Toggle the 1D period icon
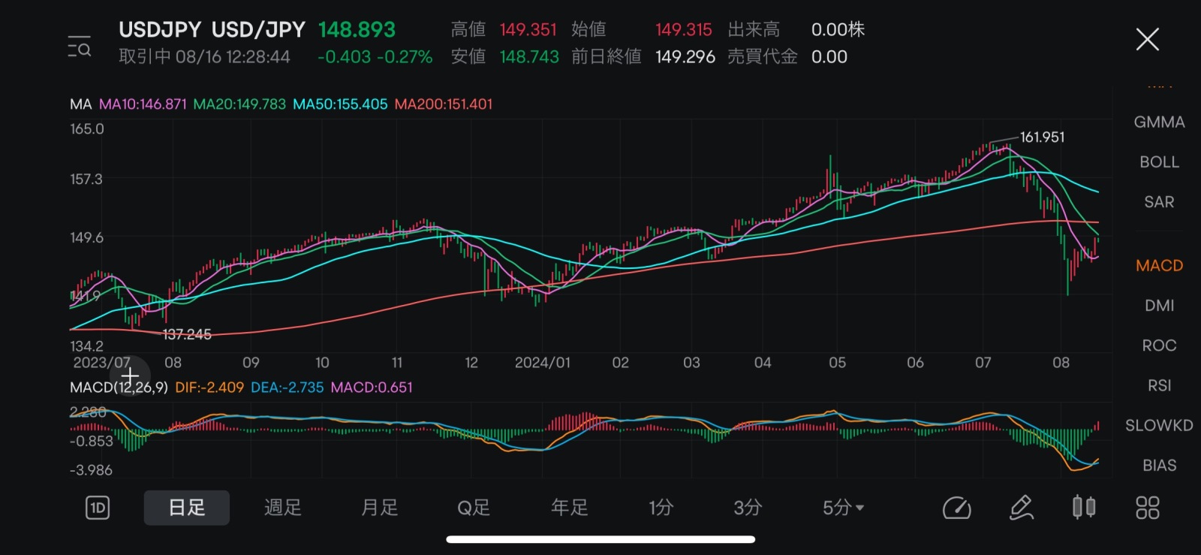Viewport: 1201px width, 555px height. click(98, 508)
